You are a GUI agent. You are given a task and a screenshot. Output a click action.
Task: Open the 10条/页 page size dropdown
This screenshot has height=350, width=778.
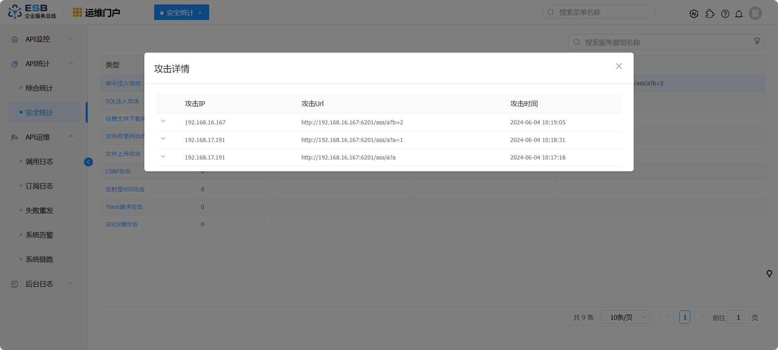click(625, 317)
